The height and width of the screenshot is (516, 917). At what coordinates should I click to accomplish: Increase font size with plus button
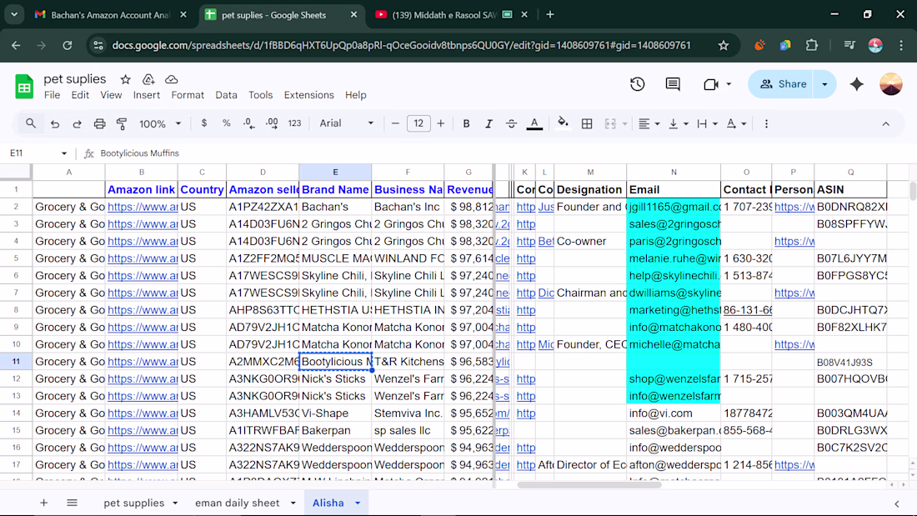pyautogui.click(x=441, y=123)
